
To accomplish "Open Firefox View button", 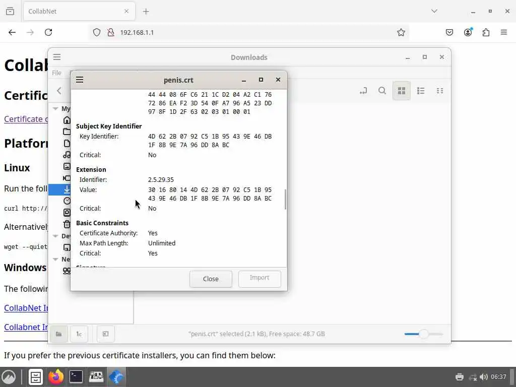I will pos(10,11).
